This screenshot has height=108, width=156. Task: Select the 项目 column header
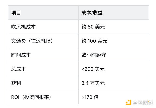tap(16, 13)
